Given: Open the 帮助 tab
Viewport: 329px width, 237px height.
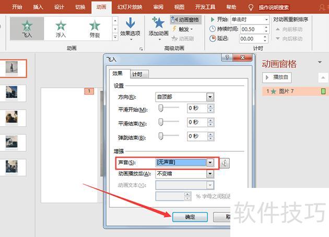Looking at the screenshot, I should 231,7.
